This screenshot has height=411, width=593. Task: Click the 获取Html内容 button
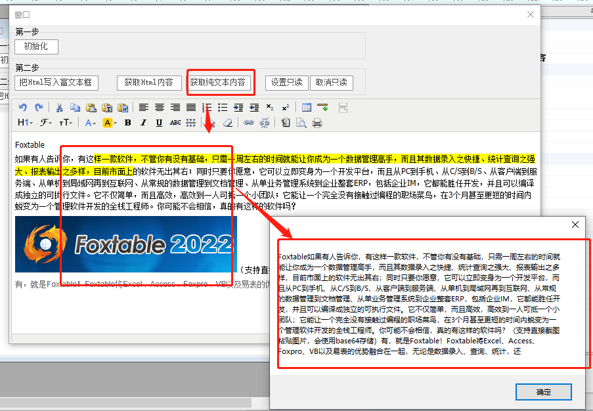coord(149,83)
